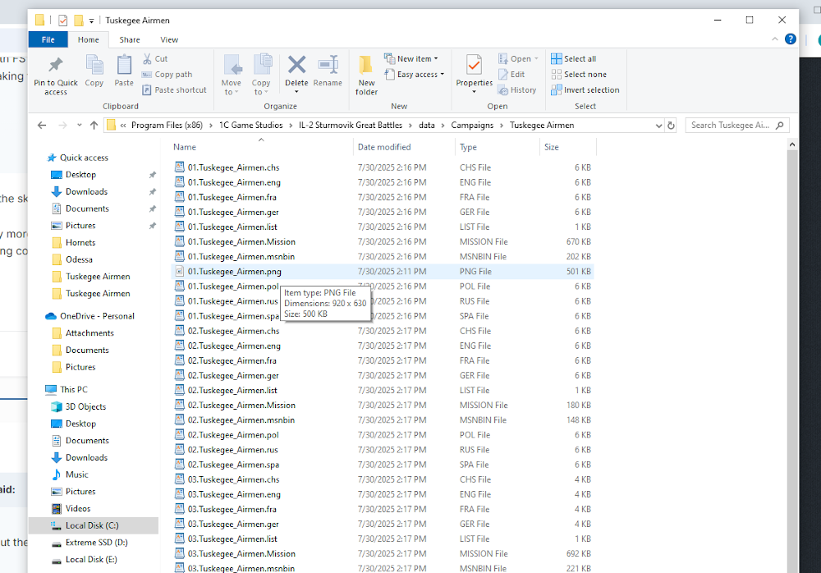Expand the Easy access dropdown
This screenshot has height=573, width=821.
point(420,75)
